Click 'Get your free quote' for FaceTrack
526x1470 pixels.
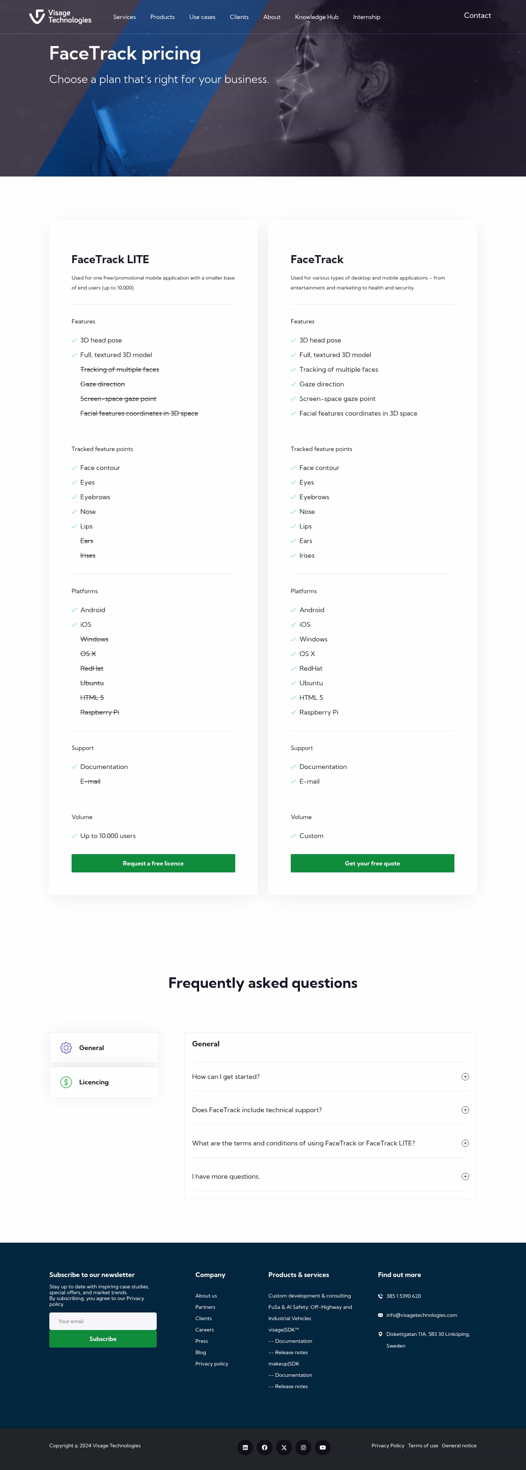coord(372,863)
